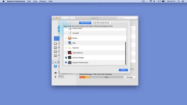The height and width of the screenshot is (105, 187).
Task: Open the help question mark button
Action: click(134, 82)
